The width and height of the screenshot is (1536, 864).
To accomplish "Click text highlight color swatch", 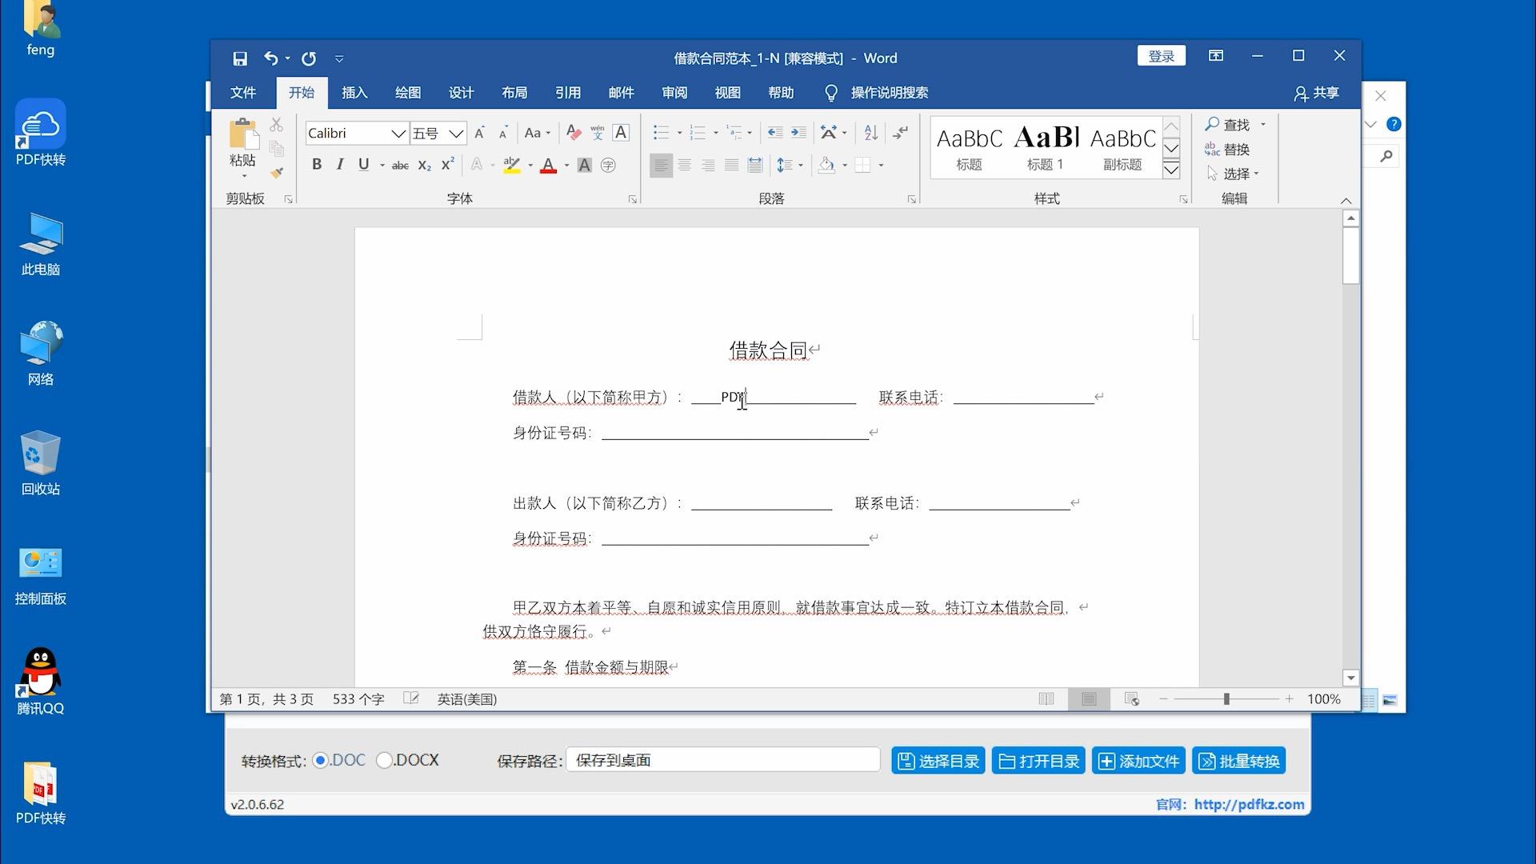I will click(x=511, y=166).
